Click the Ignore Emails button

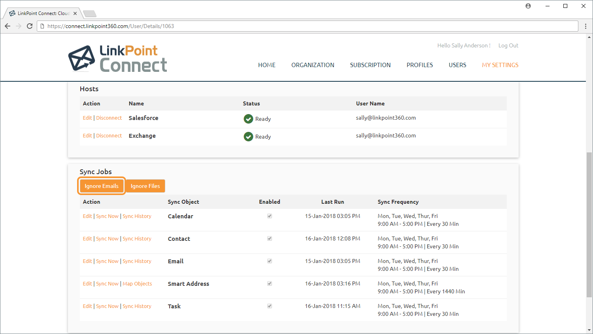click(102, 186)
